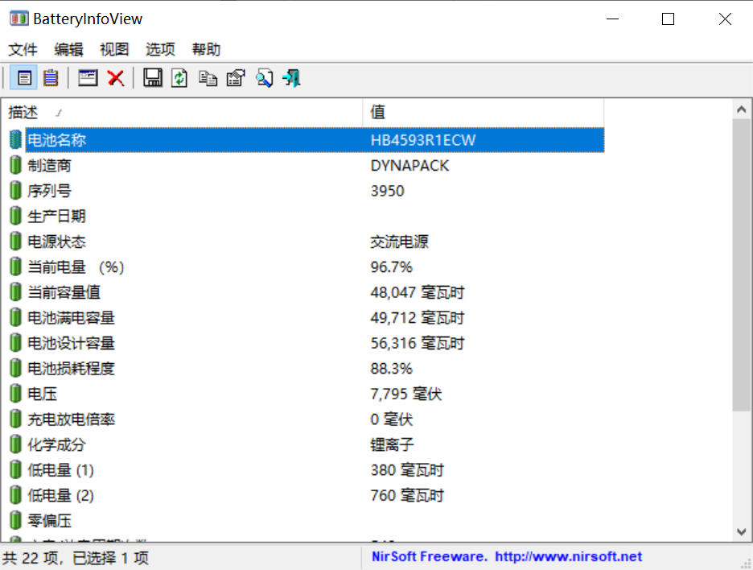Open the 编辑 menu
The image size is (753, 570).
[68, 49]
